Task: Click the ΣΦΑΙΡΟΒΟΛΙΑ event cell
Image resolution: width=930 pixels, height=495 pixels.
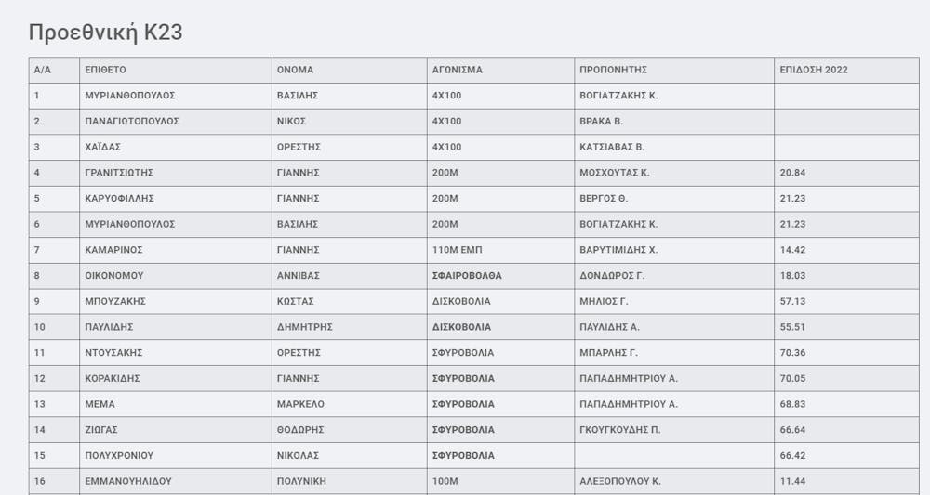Action: click(467, 276)
